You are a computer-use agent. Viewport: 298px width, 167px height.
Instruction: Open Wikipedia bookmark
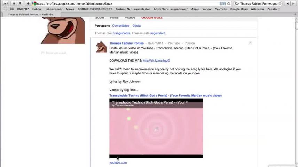tap(257, 9)
